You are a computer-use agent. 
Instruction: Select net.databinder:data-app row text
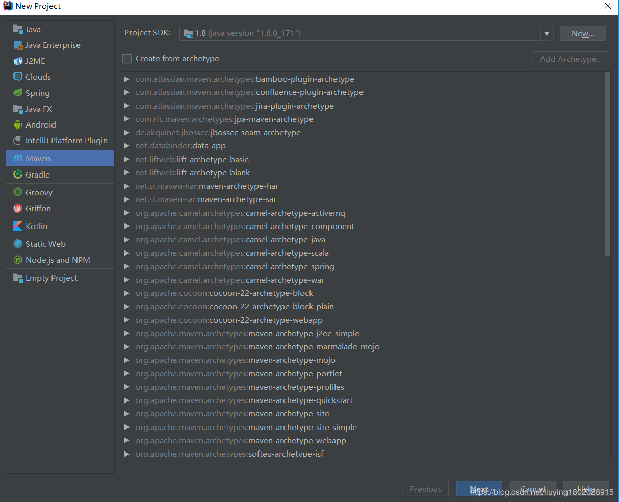point(180,145)
